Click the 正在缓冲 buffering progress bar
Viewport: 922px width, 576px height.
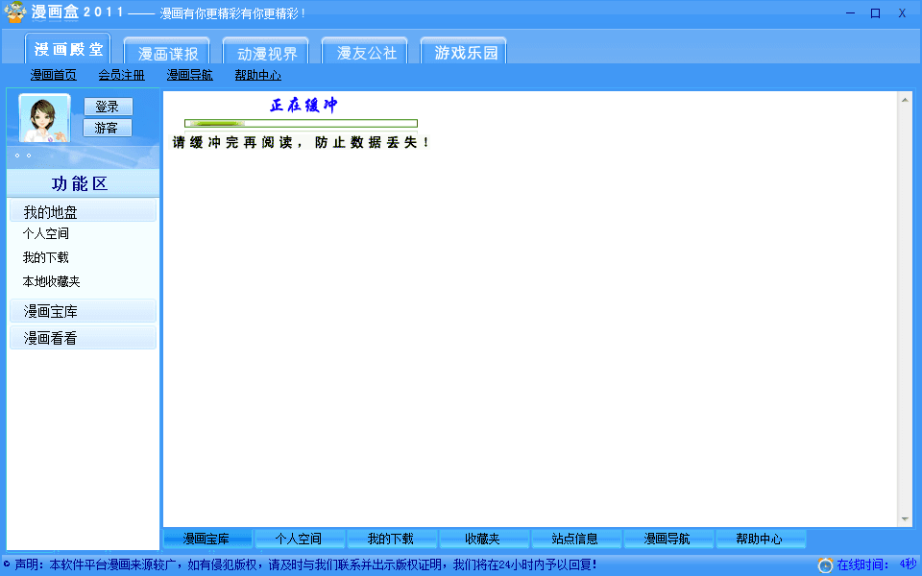pos(302,123)
